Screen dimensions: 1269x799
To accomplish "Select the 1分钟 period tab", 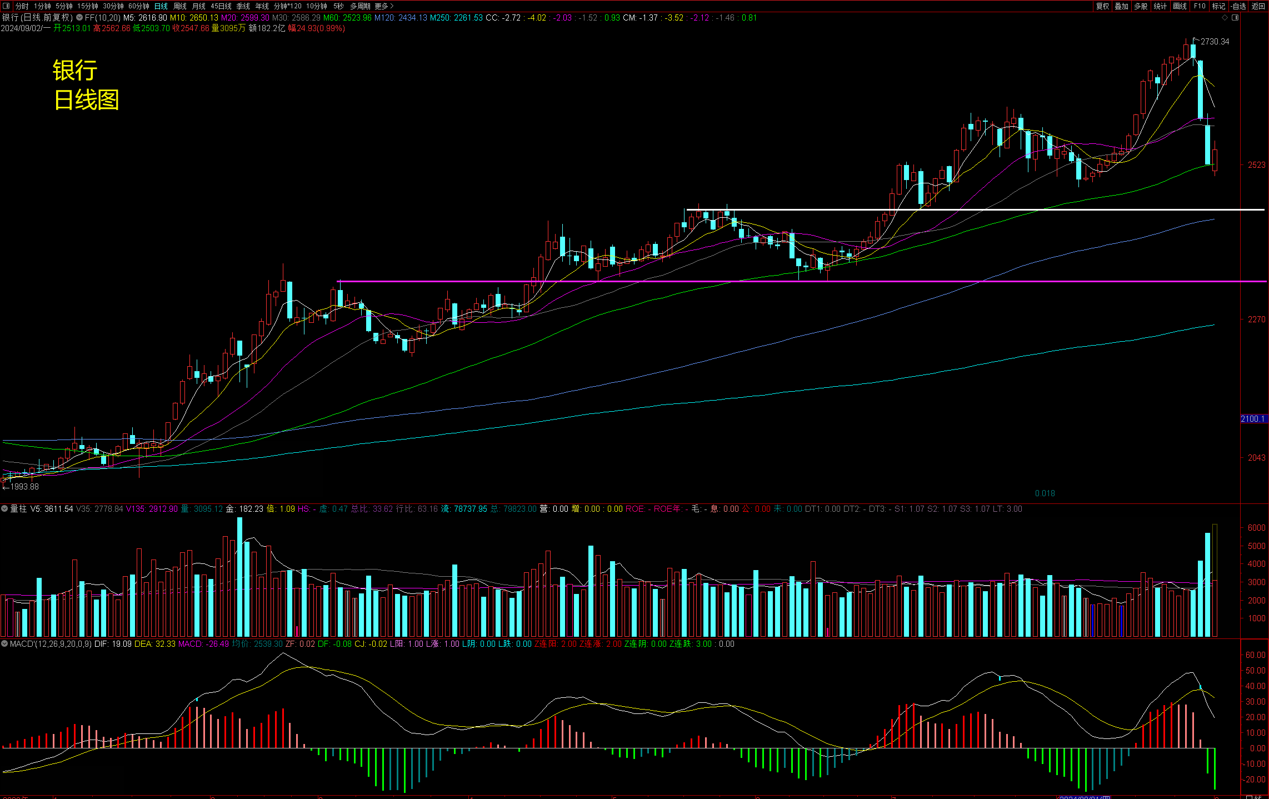I will (42, 6).
